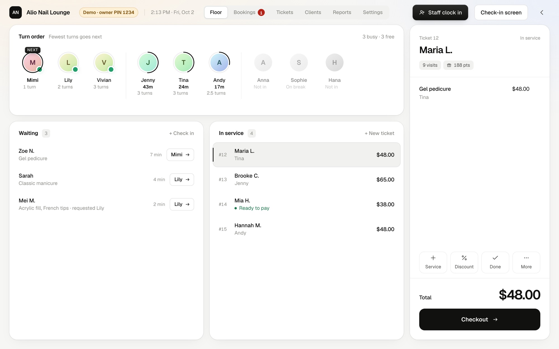Select Vivian's avatar in turn order

click(104, 63)
